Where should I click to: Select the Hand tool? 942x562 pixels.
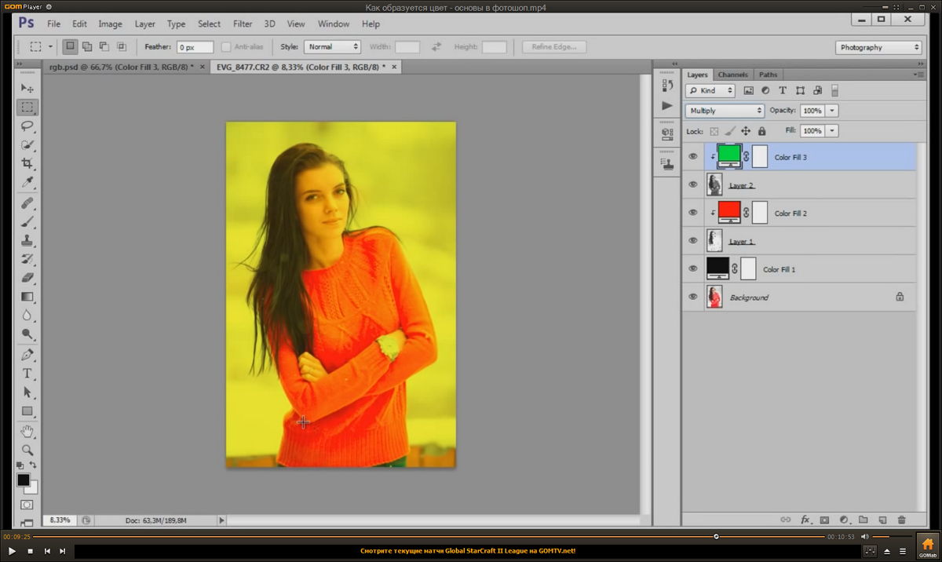pos(27,431)
